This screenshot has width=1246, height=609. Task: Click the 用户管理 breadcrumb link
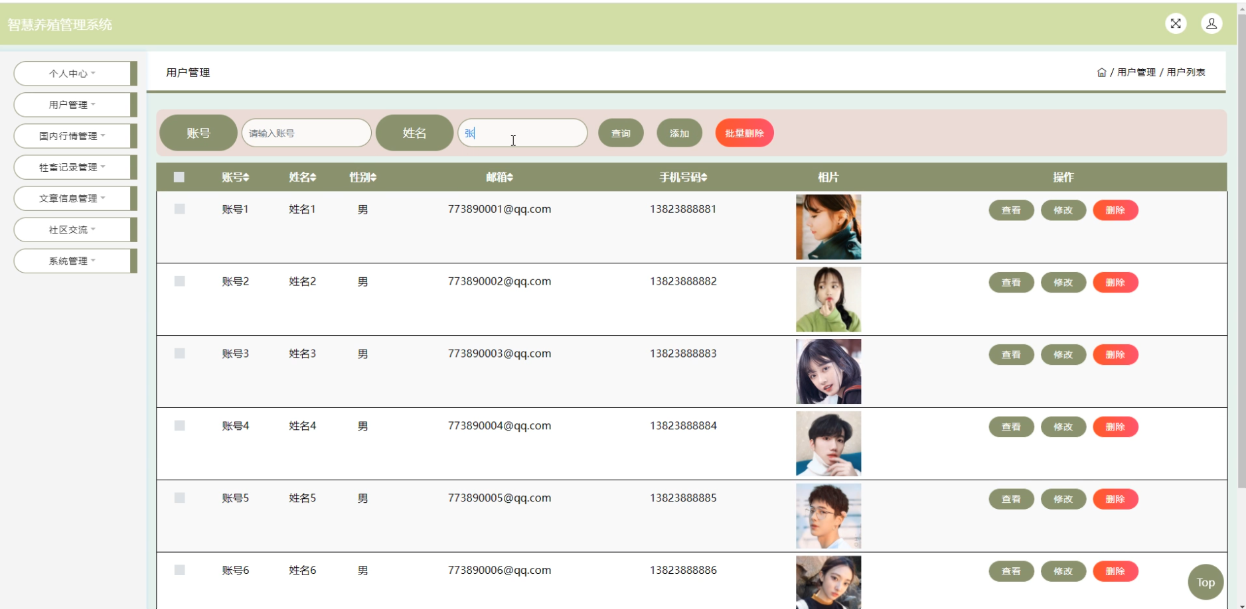(x=1136, y=72)
